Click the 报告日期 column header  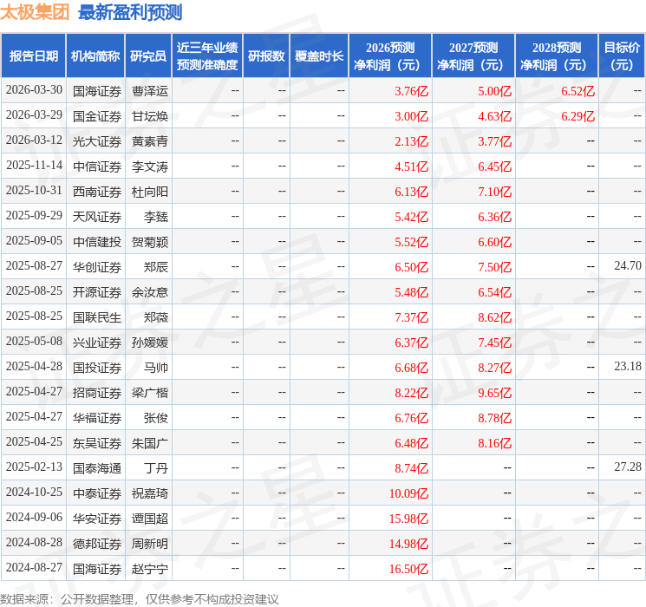point(33,56)
